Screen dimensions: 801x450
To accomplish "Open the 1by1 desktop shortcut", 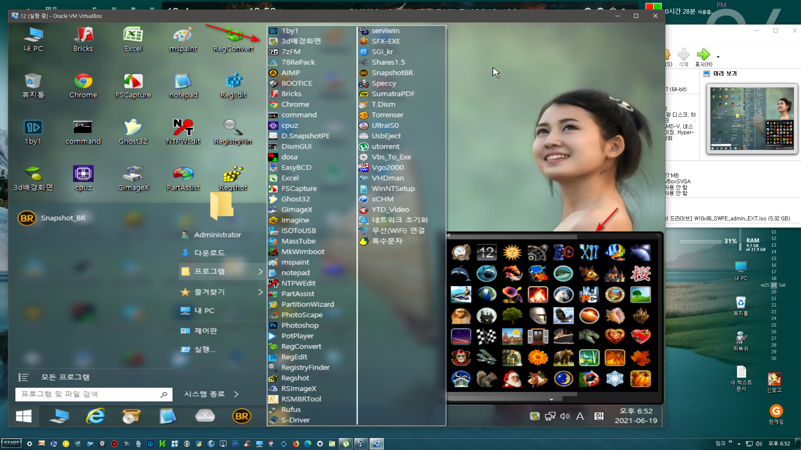I will click(33, 132).
